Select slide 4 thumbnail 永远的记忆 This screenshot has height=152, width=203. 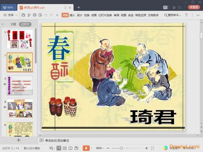point(20,109)
